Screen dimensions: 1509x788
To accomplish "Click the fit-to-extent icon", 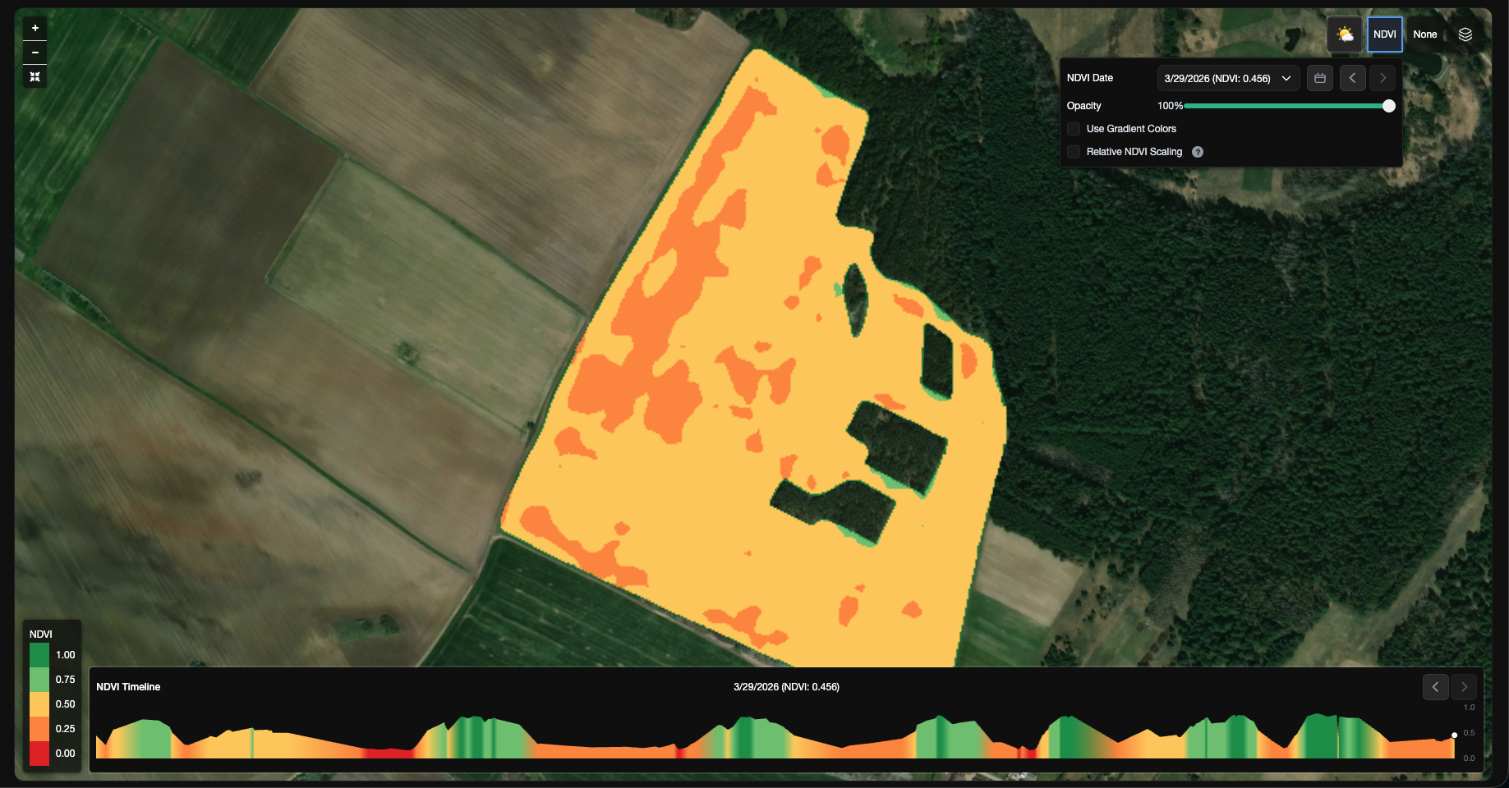I will (35, 76).
